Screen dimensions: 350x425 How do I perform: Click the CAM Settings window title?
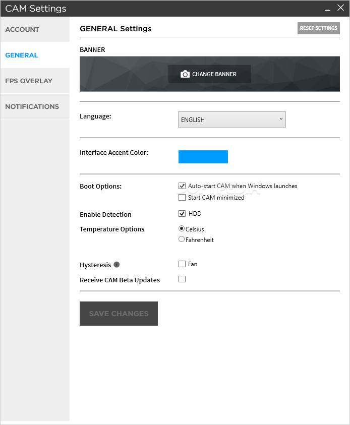click(x=35, y=9)
